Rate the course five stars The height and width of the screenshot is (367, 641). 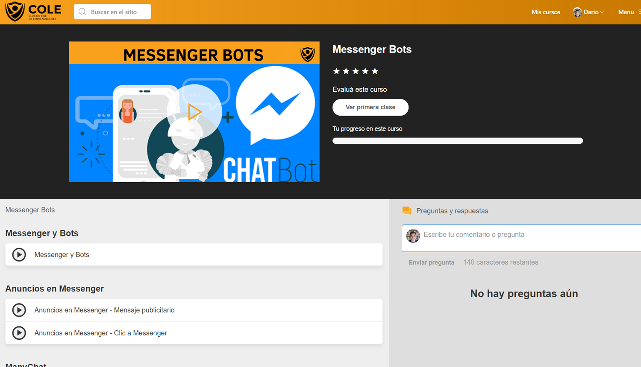coord(375,71)
